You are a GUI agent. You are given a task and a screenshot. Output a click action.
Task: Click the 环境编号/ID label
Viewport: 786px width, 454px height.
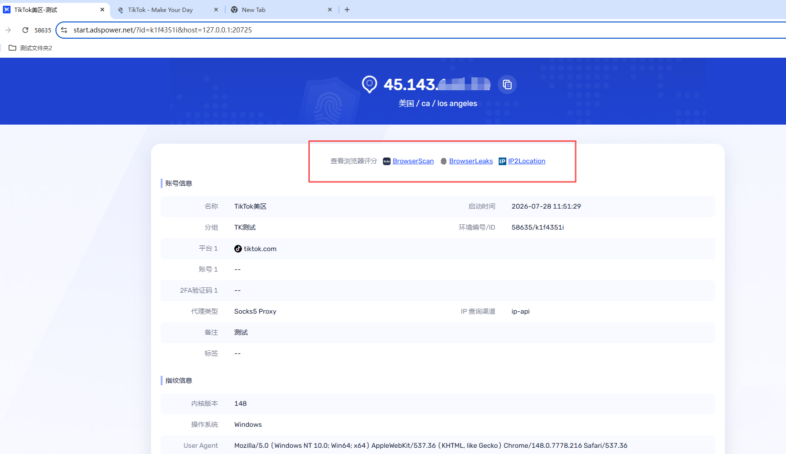pos(477,228)
